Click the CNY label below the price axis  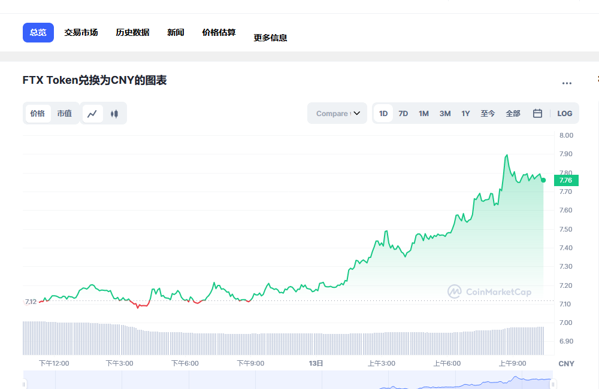(565, 363)
